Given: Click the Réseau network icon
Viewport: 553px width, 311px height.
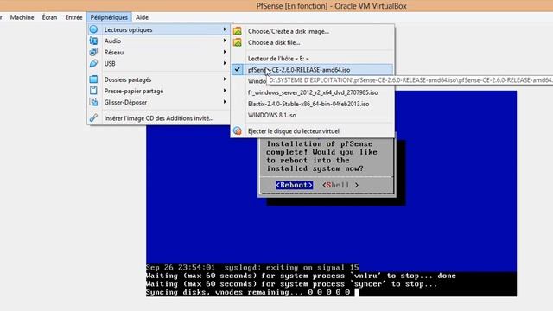Looking at the screenshot, I should click(x=93, y=52).
